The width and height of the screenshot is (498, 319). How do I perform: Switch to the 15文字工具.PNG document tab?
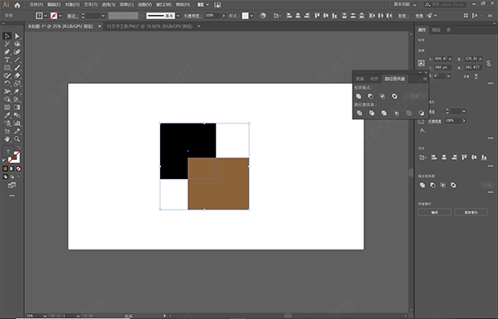149,27
